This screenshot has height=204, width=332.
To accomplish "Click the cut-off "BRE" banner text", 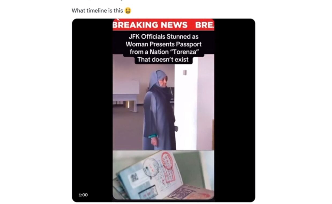I will click(x=205, y=25).
